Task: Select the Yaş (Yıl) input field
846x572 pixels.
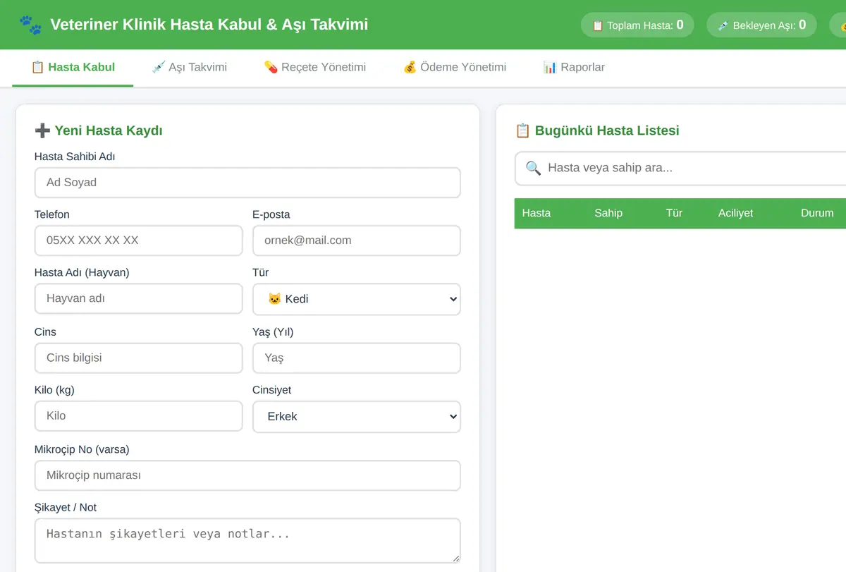Action: 357,358
